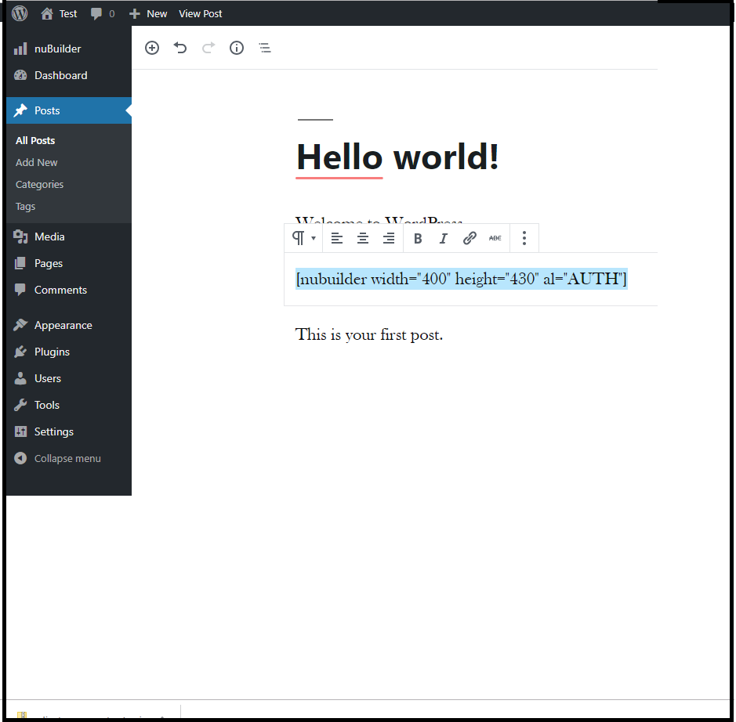
Task: Open the New content menu in admin bar
Action: point(148,13)
